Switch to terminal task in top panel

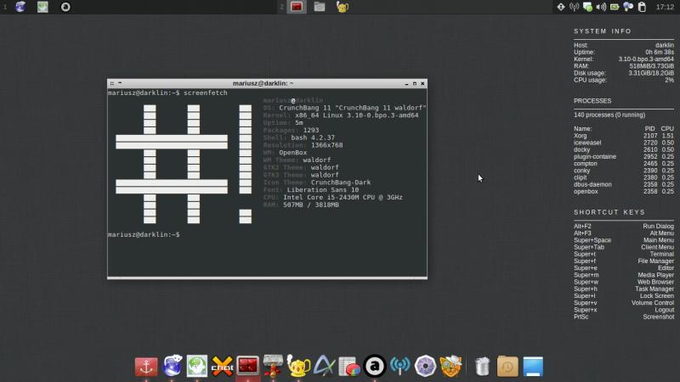coord(297,7)
